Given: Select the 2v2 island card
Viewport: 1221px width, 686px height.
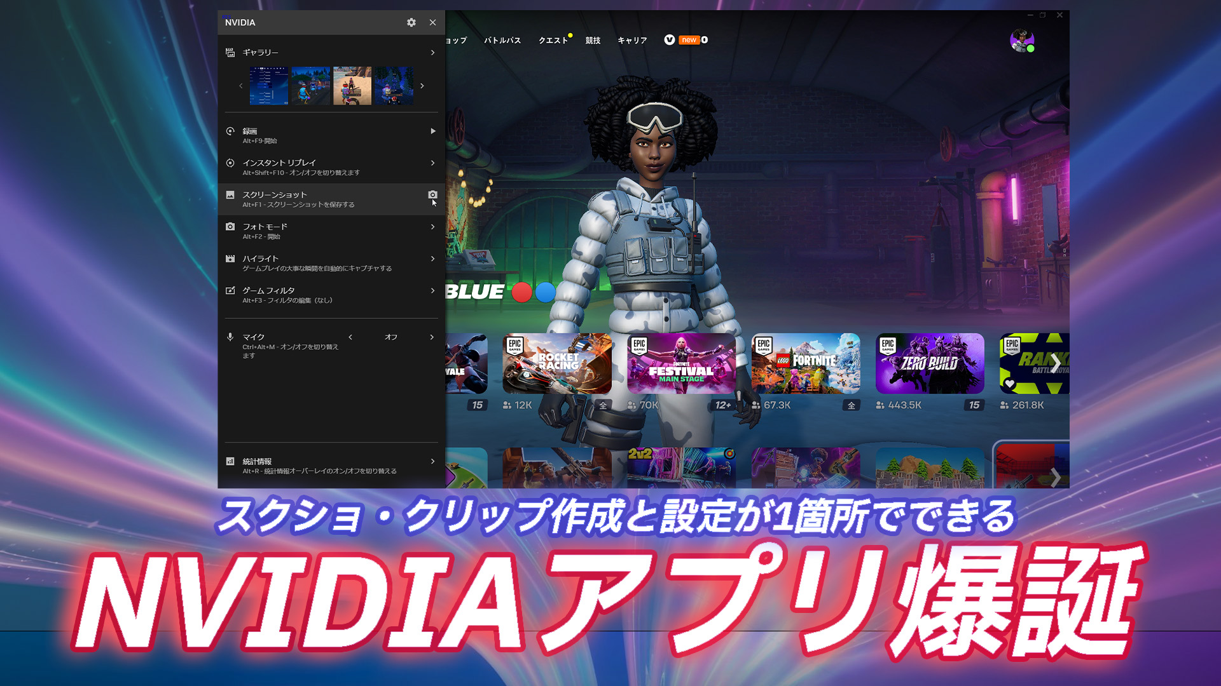Looking at the screenshot, I should (681, 467).
